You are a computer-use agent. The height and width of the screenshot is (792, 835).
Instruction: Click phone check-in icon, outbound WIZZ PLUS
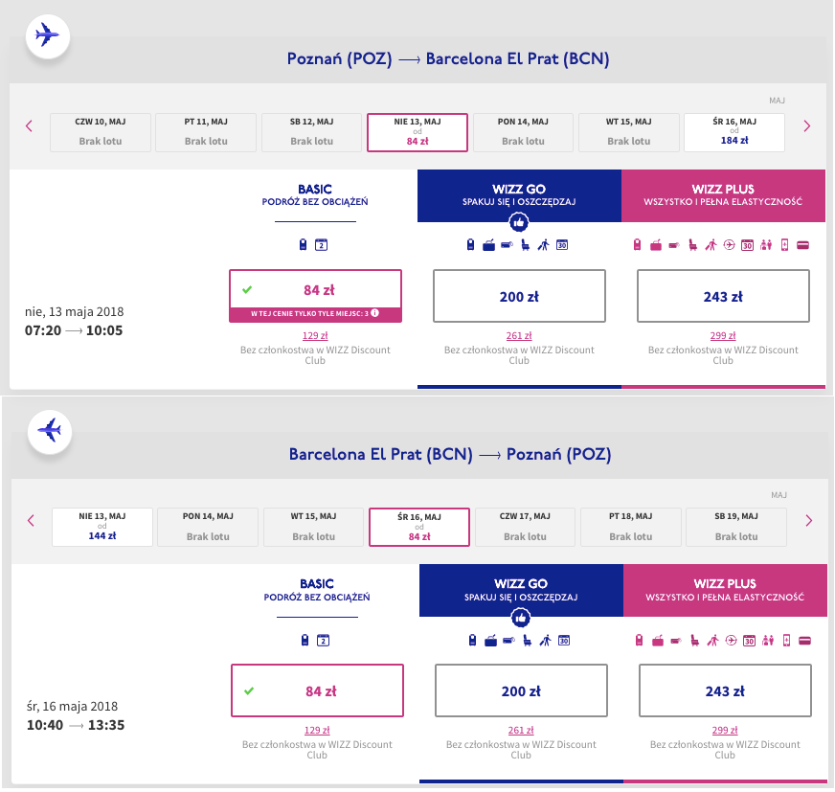[x=784, y=245]
